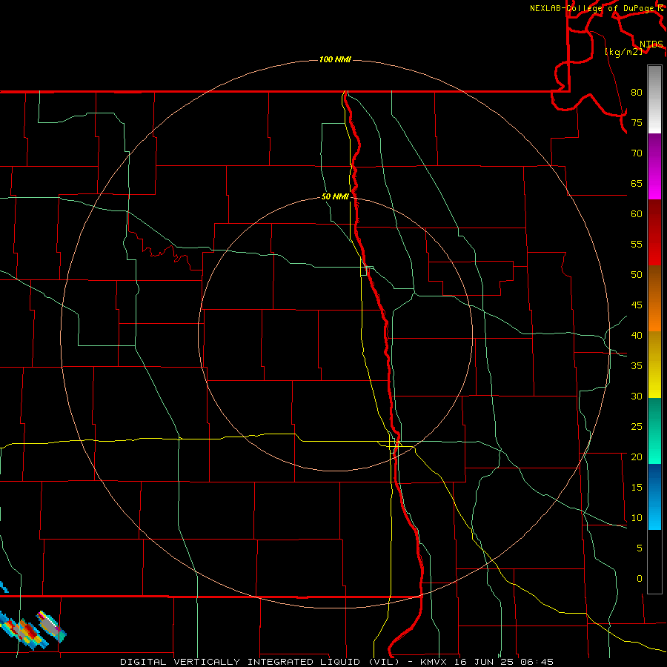Click the 15 value on the color scale
The image size is (667, 667).
[x=637, y=487]
